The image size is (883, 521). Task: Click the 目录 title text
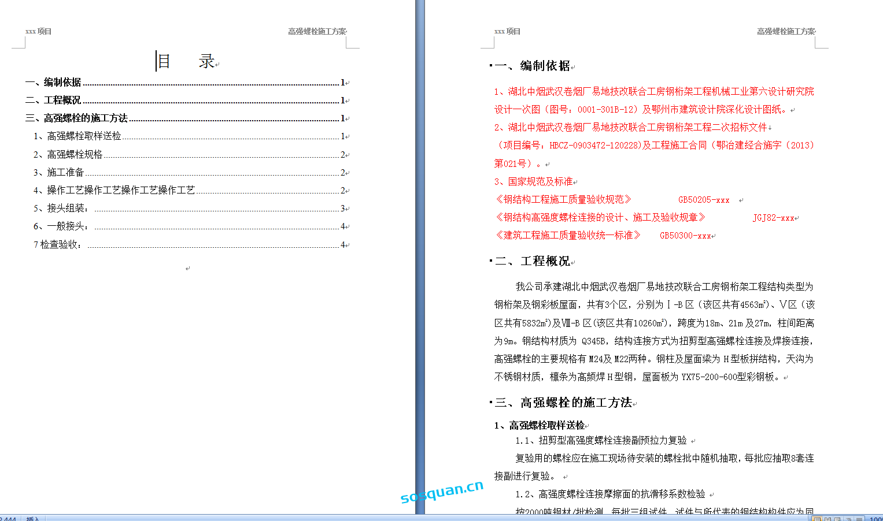186,61
